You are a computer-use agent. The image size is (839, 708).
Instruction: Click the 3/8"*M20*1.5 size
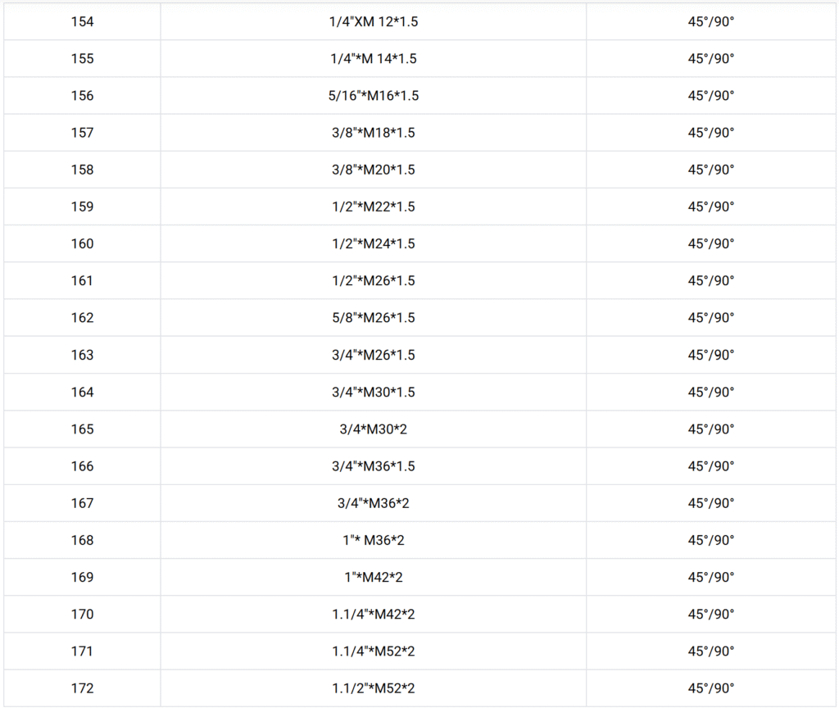click(x=373, y=170)
